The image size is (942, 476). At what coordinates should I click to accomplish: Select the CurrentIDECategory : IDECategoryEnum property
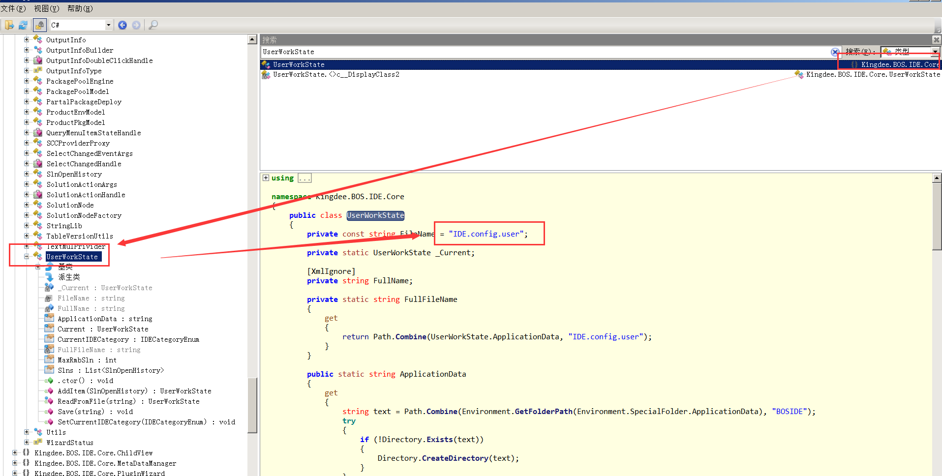[x=128, y=339]
